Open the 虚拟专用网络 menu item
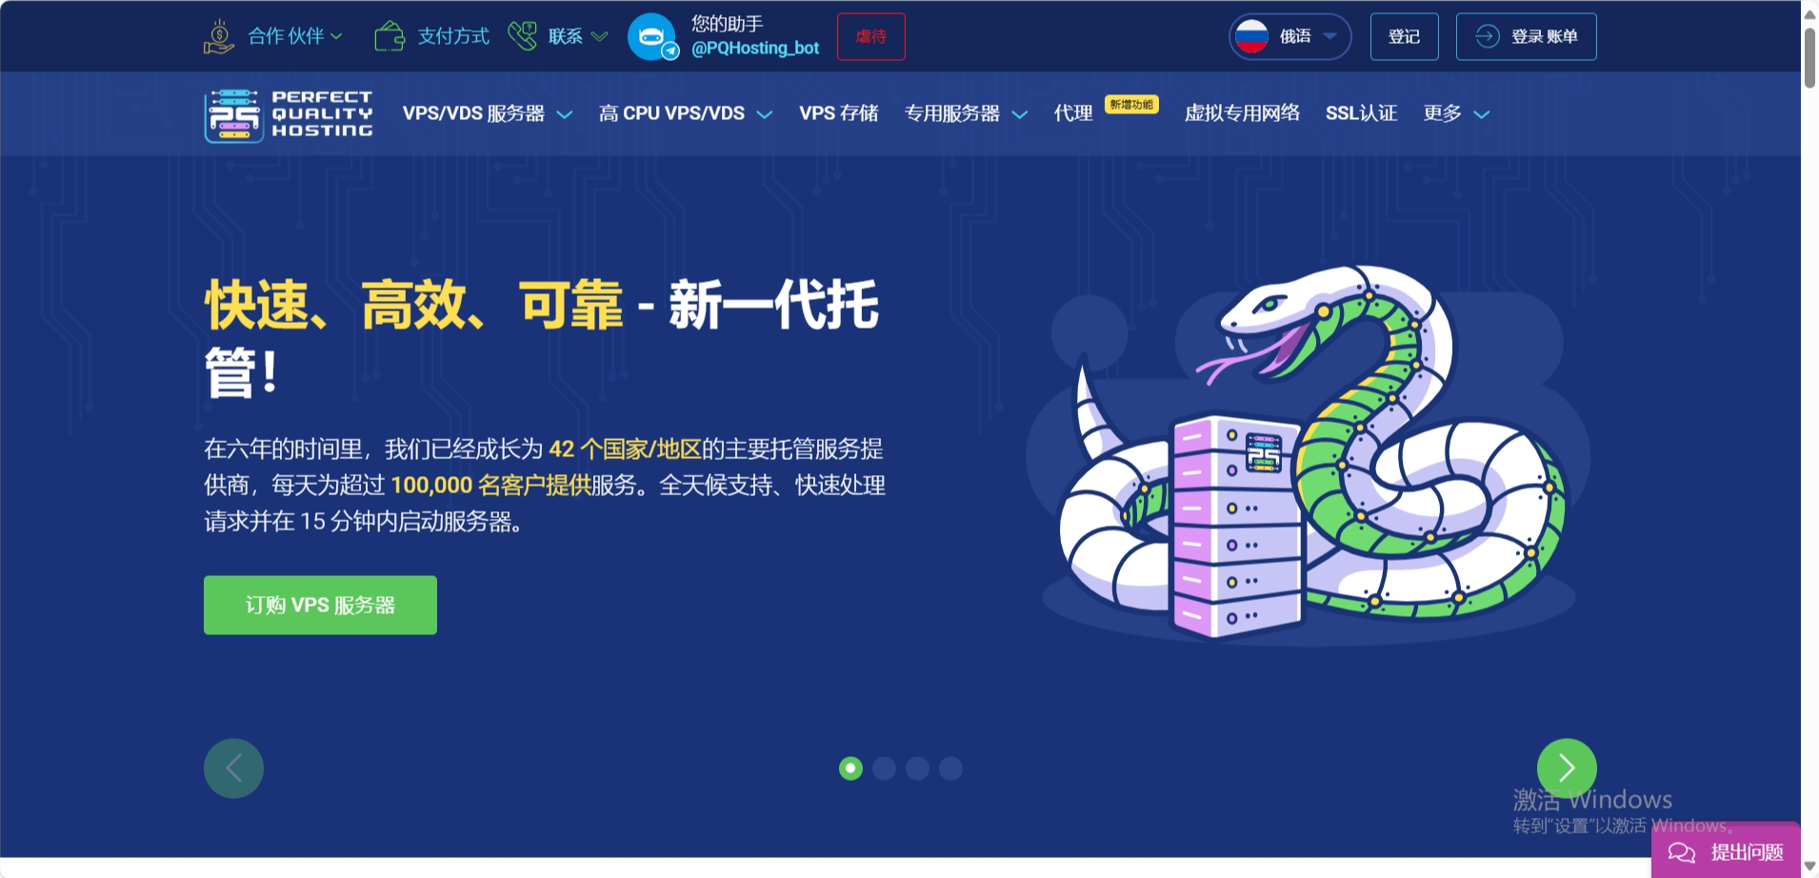Screen dimensions: 1819x878 (x=1241, y=113)
